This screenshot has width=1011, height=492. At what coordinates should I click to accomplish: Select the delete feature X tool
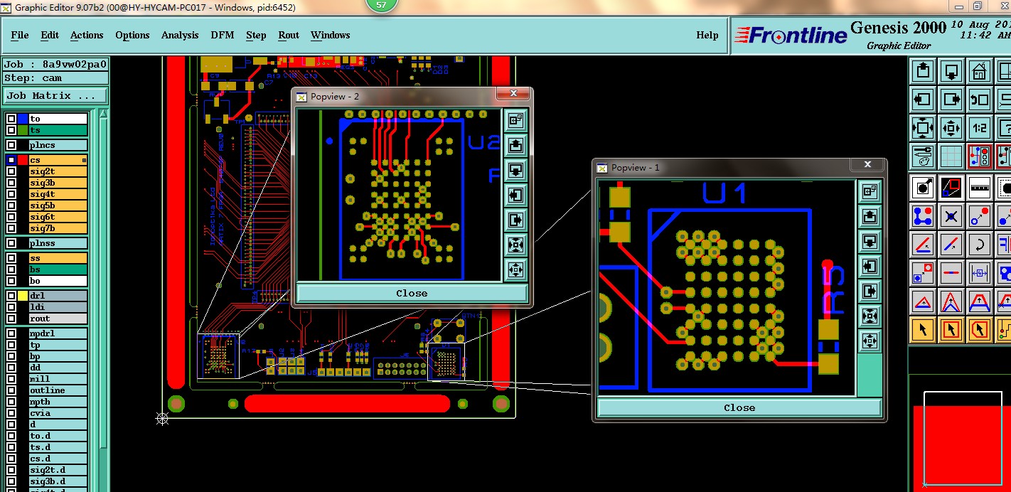coord(951,216)
